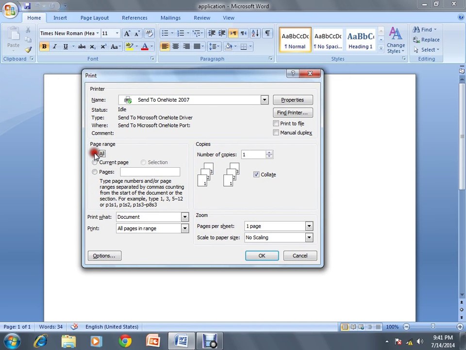Image resolution: width=466 pixels, height=350 pixels.
Task: Click the Print dialog help button
Action: pyautogui.click(x=293, y=73)
